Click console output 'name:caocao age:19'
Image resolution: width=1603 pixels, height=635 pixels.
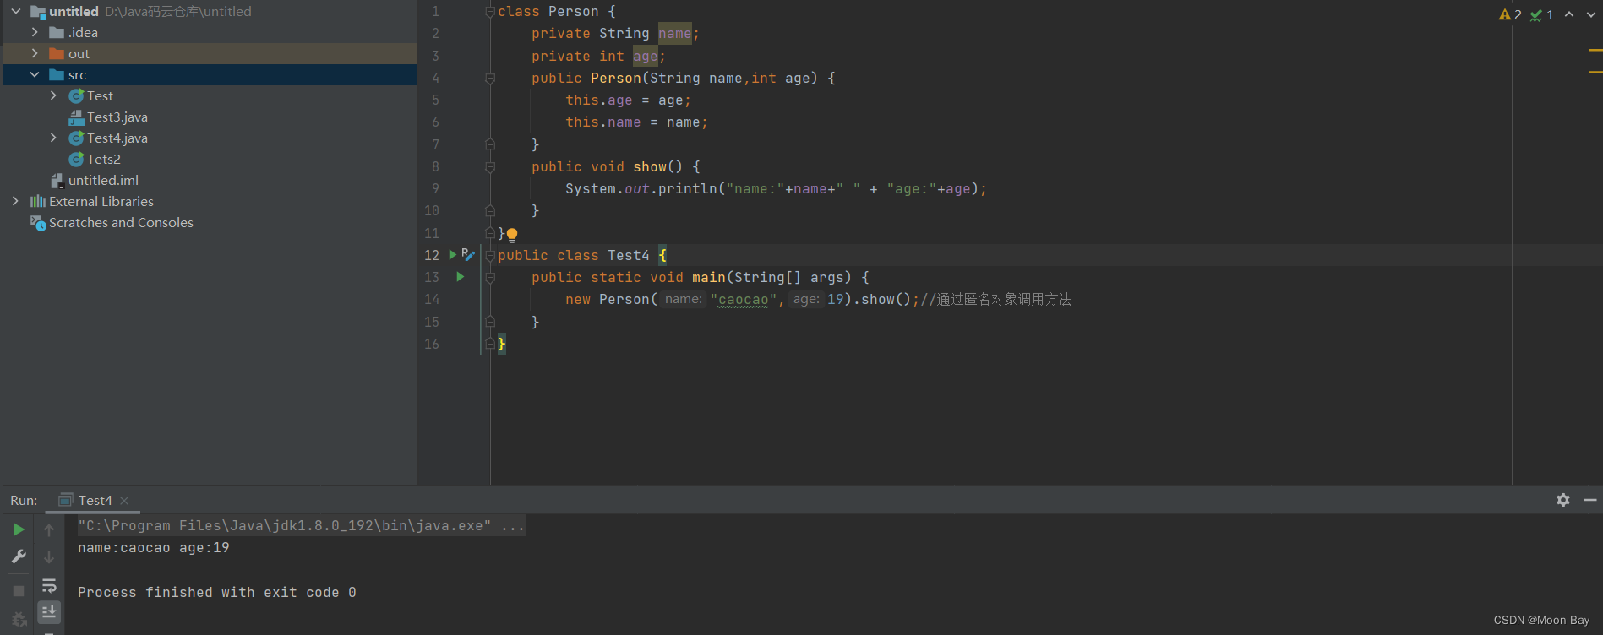(154, 547)
